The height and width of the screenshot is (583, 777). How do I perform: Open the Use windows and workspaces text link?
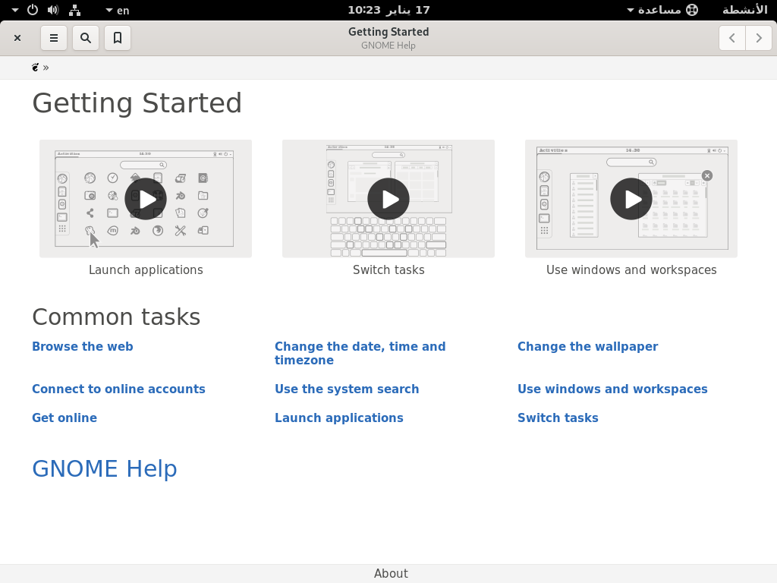(612, 389)
